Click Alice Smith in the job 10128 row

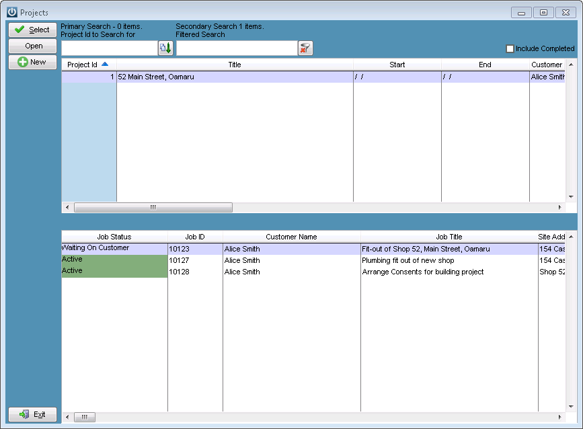(292, 272)
